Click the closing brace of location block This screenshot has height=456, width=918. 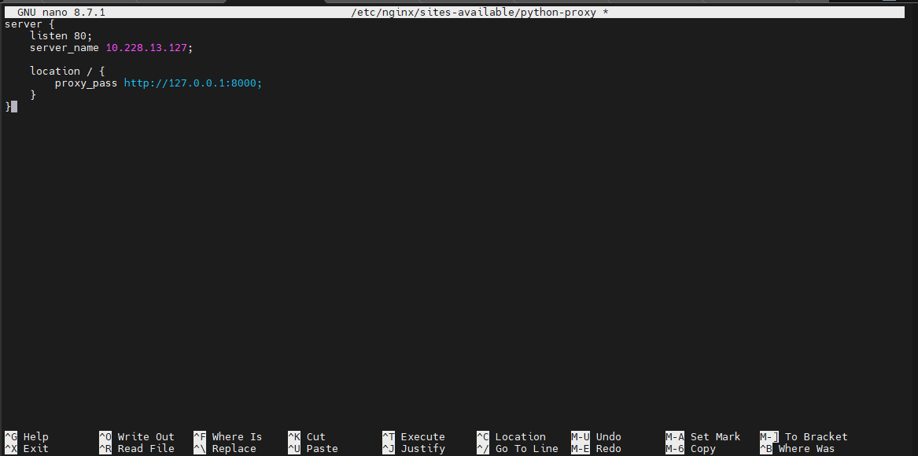(x=33, y=95)
